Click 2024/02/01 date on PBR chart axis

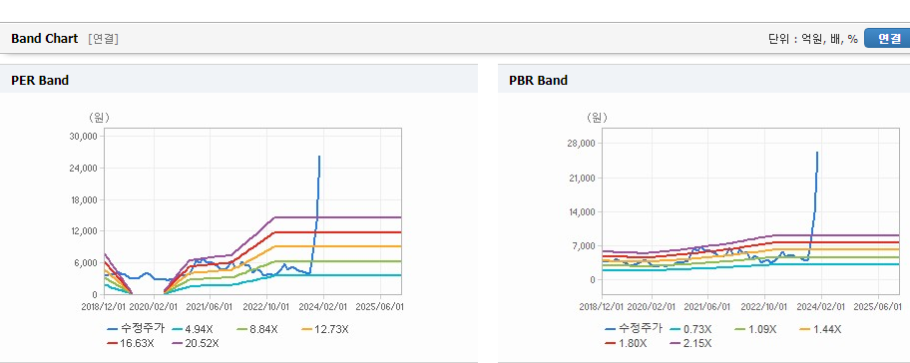pyautogui.click(x=821, y=306)
